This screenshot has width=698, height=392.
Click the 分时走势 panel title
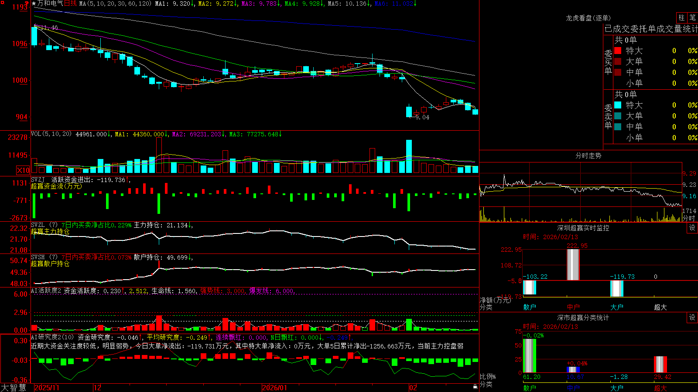588,155
